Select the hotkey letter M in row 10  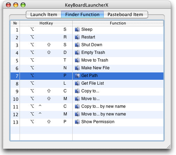(x=65, y=99)
